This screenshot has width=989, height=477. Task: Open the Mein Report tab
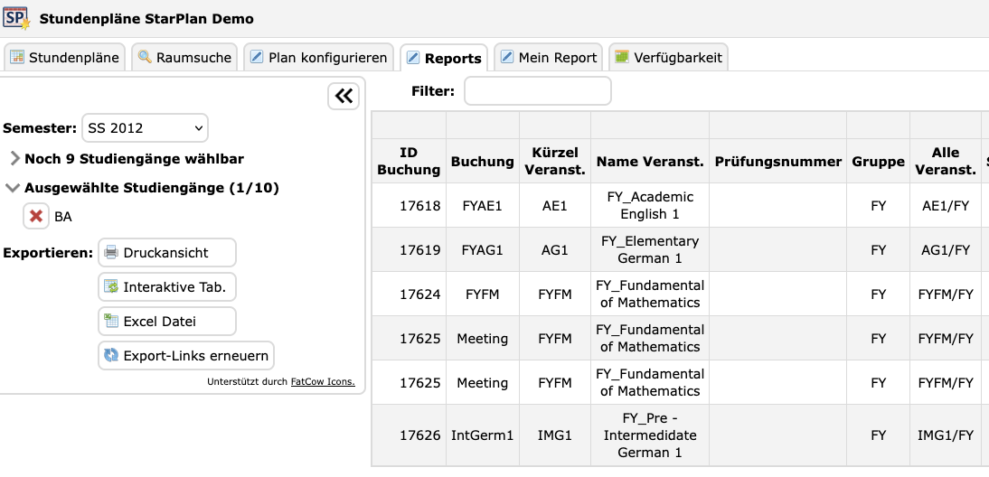click(x=547, y=58)
